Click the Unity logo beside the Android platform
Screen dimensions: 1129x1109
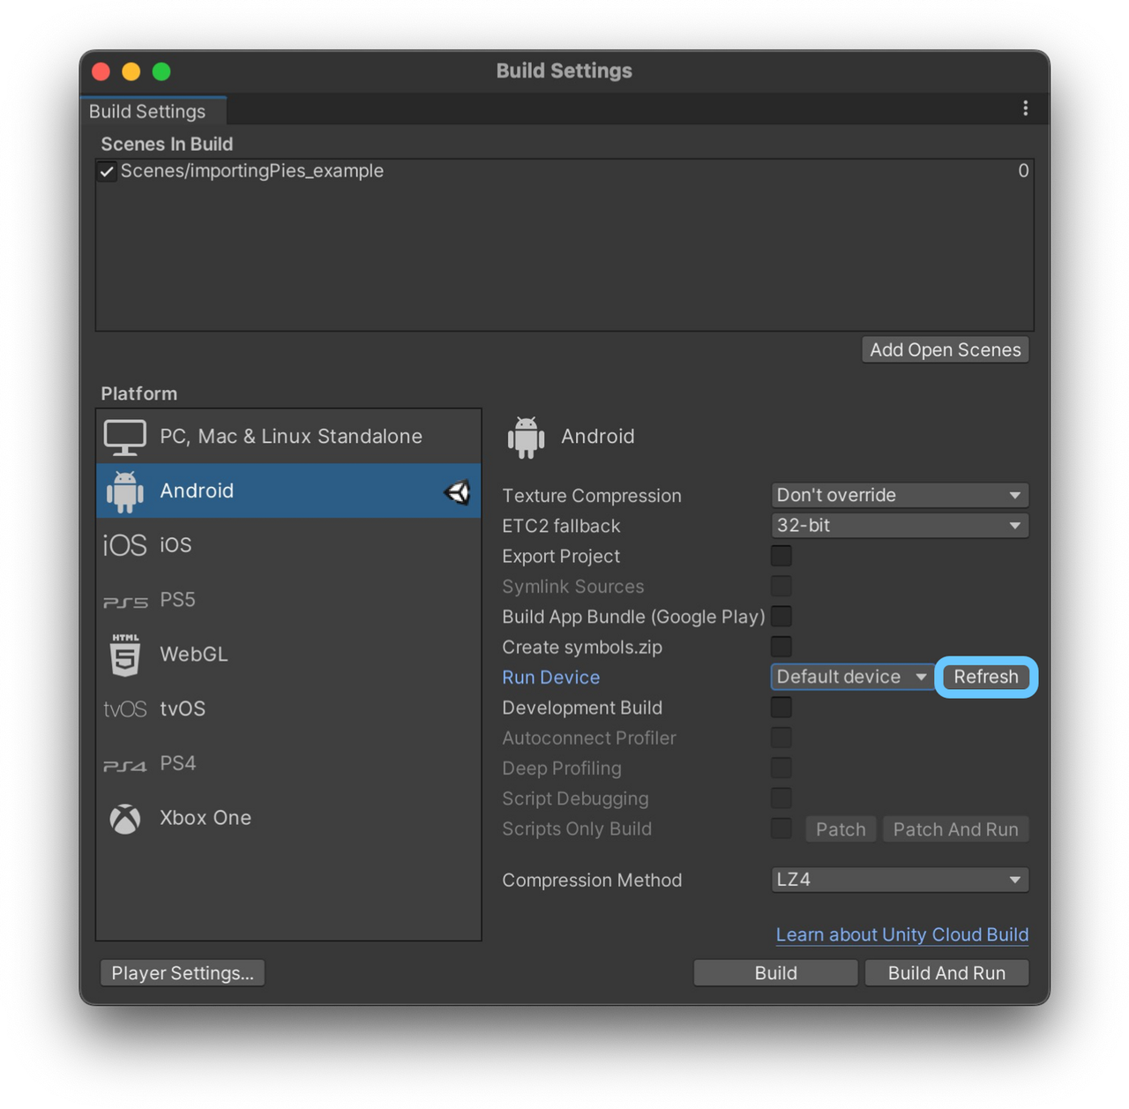point(457,491)
